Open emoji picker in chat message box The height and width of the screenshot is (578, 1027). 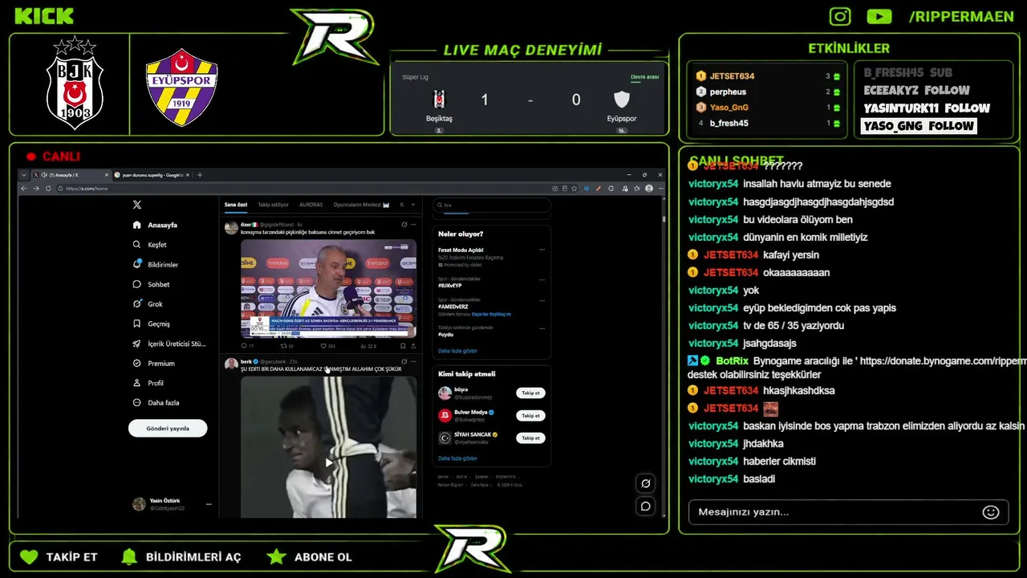click(x=991, y=512)
